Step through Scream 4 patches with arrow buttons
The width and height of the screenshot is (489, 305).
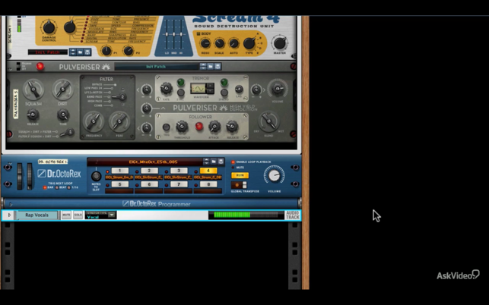pyautogui.click(x=73, y=52)
